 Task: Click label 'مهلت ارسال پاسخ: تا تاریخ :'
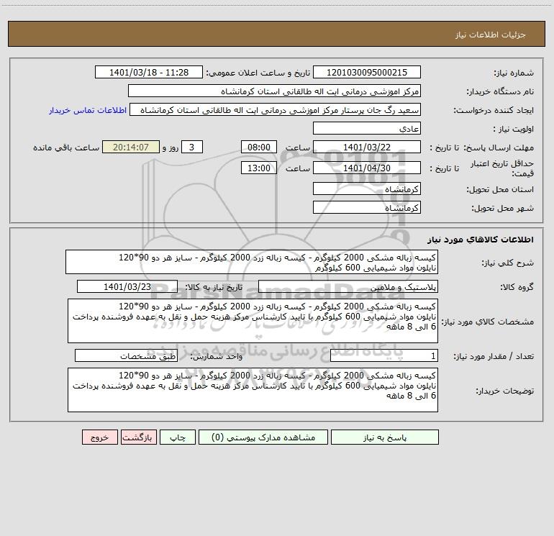click(x=482, y=148)
